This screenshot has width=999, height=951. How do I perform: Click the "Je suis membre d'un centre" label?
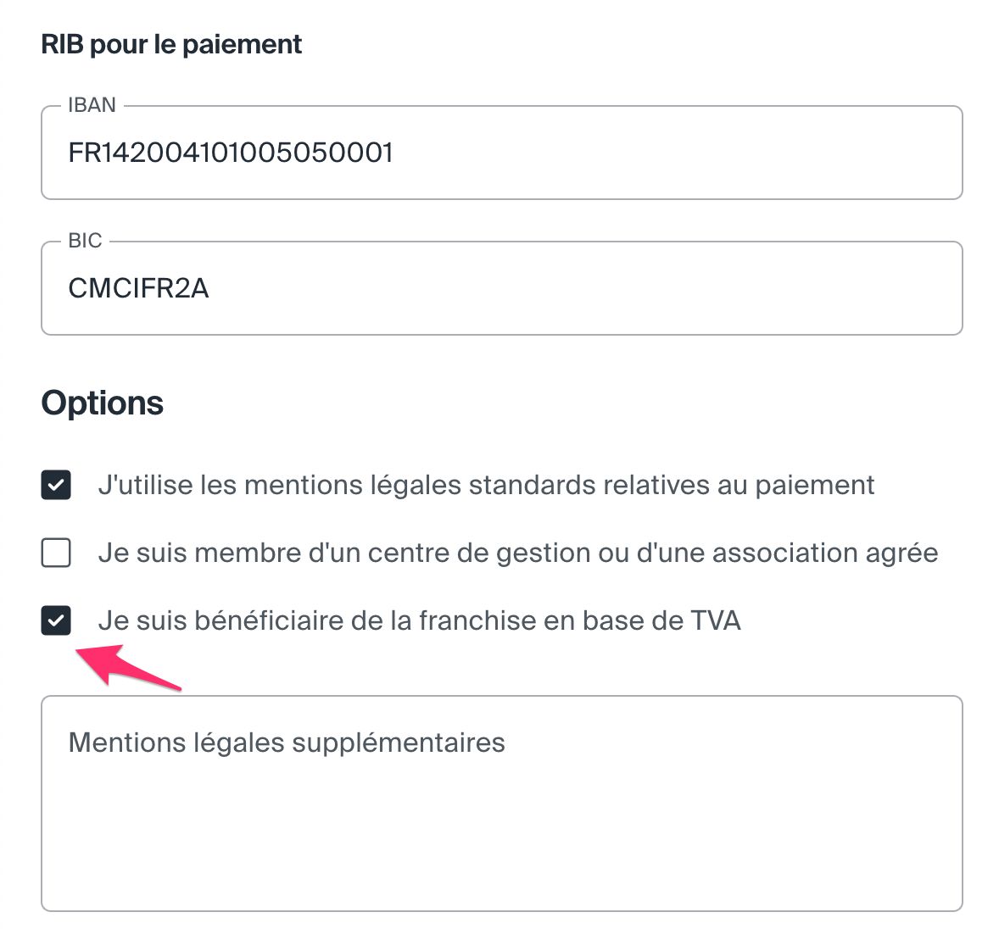[x=518, y=553]
